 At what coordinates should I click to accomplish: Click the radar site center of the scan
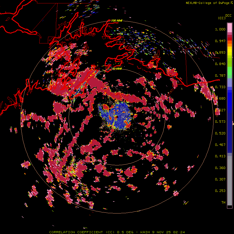point(117,117)
